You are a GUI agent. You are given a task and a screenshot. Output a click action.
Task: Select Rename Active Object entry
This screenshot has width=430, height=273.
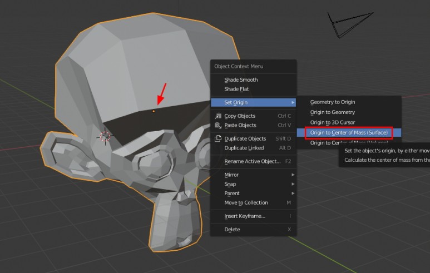tap(253, 161)
